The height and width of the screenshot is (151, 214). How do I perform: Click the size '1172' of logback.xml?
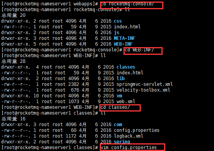[x=71, y=136]
